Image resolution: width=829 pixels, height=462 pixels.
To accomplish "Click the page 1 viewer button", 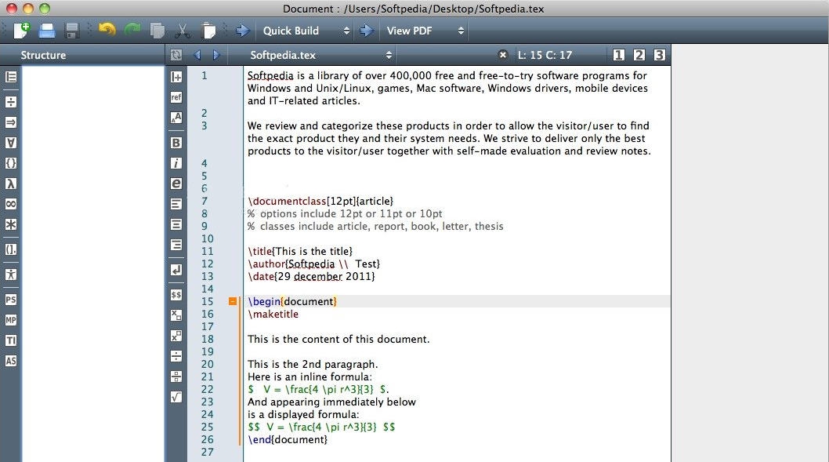I will coord(618,55).
